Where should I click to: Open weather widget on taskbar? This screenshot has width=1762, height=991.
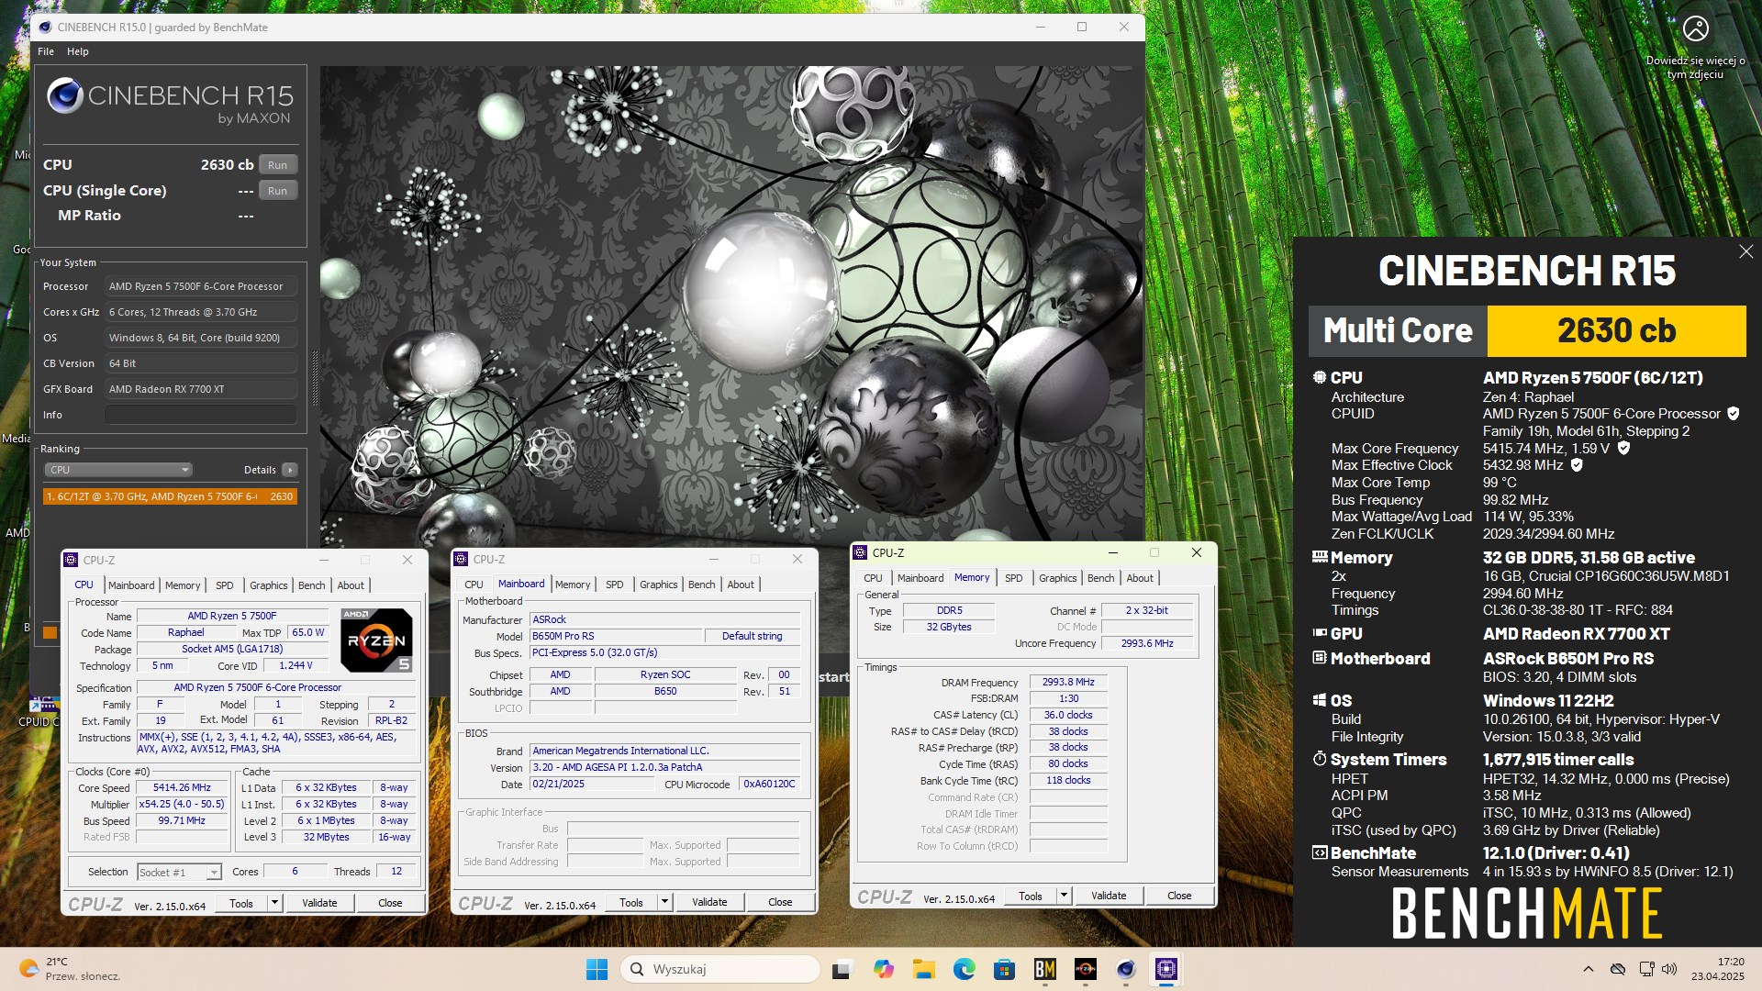(69, 969)
